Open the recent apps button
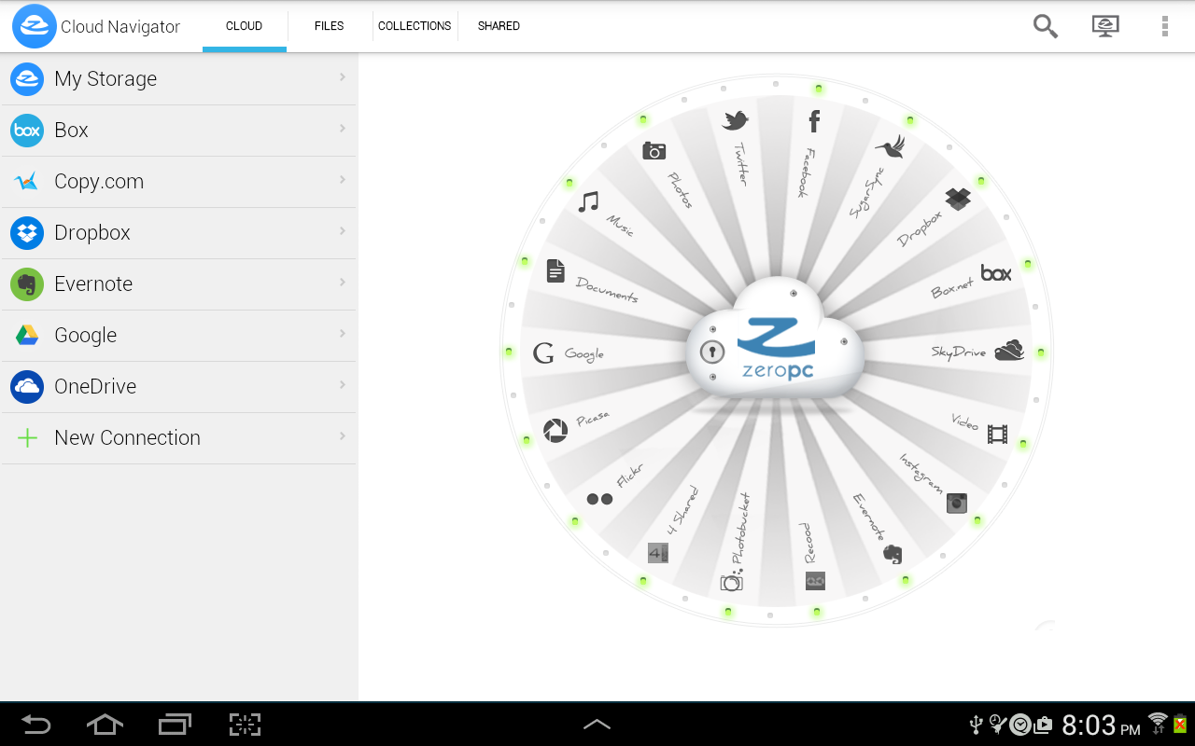 point(175,725)
